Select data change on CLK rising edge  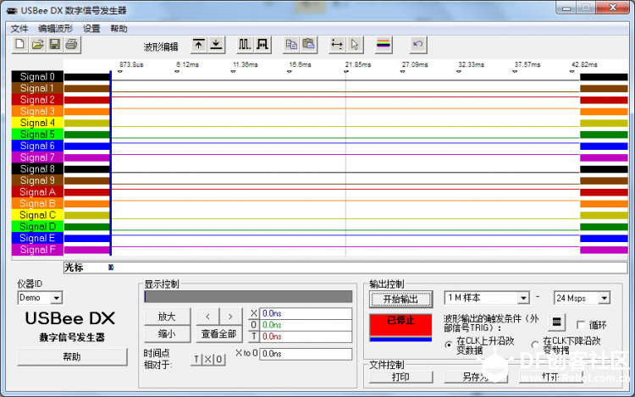click(x=448, y=345)
